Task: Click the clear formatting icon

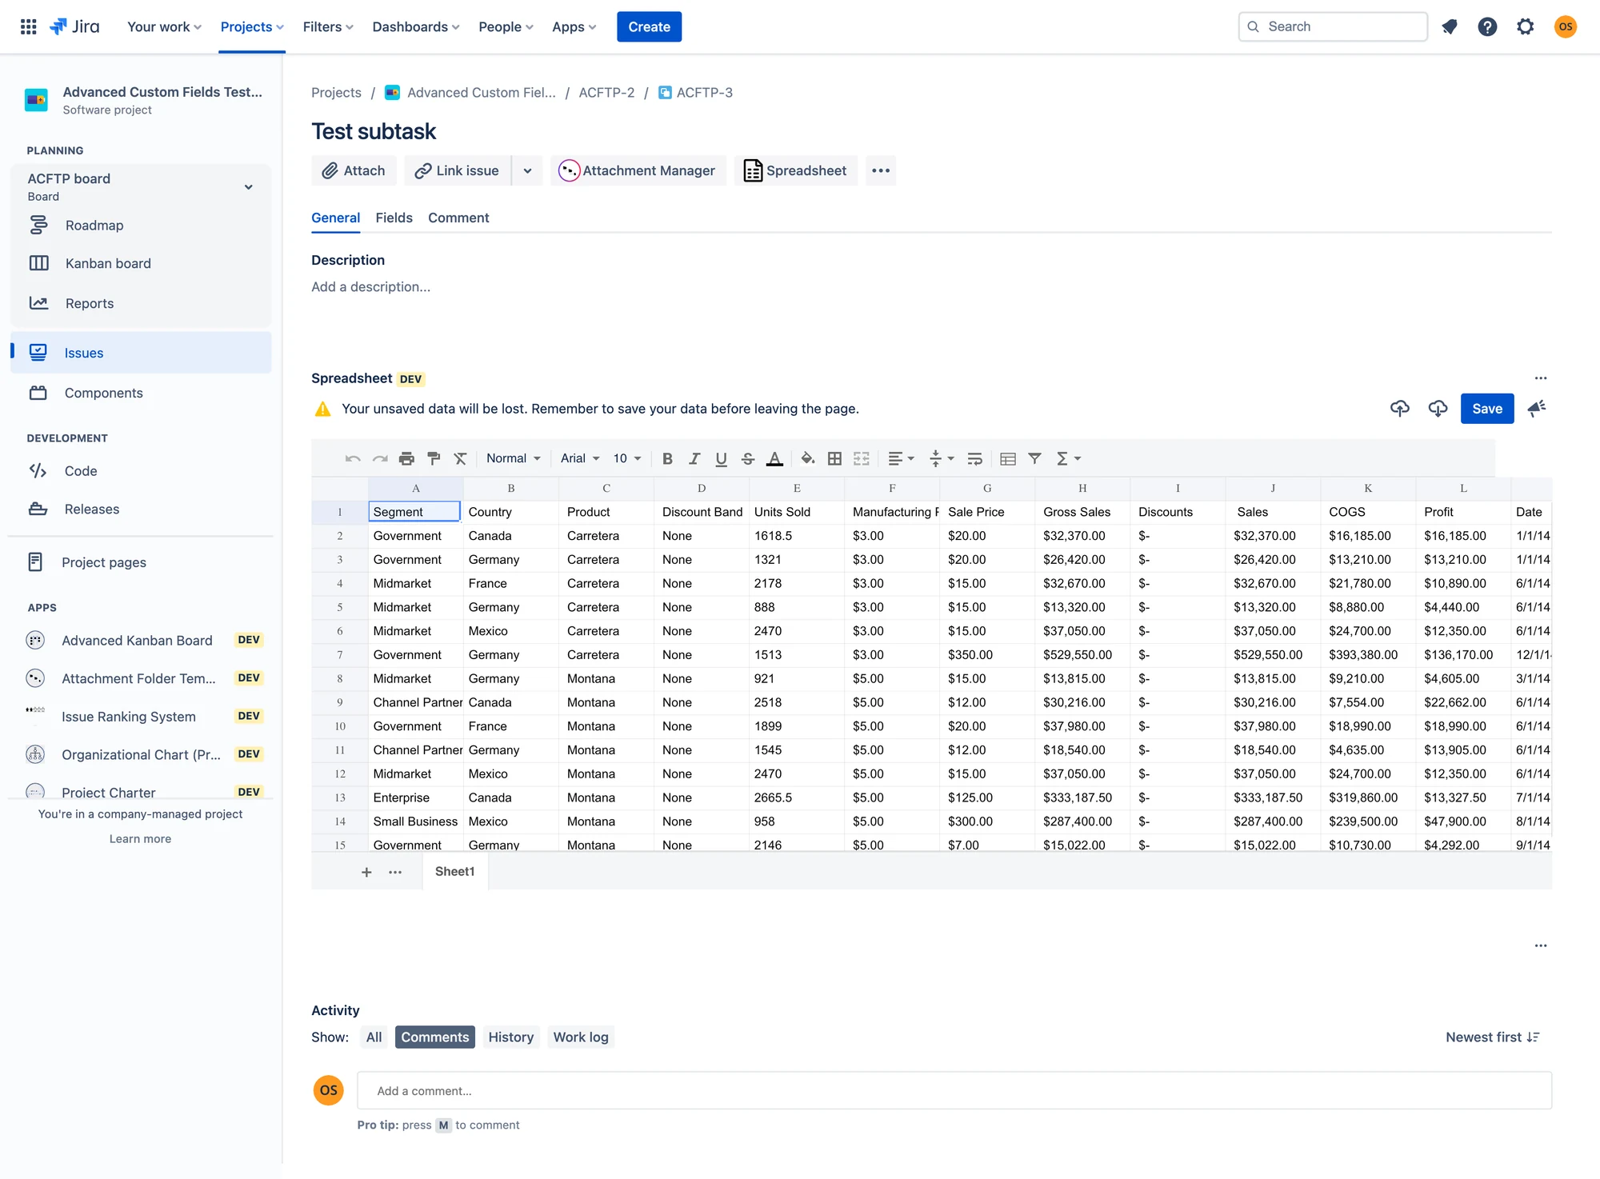Action: click(x=460, y=458)
